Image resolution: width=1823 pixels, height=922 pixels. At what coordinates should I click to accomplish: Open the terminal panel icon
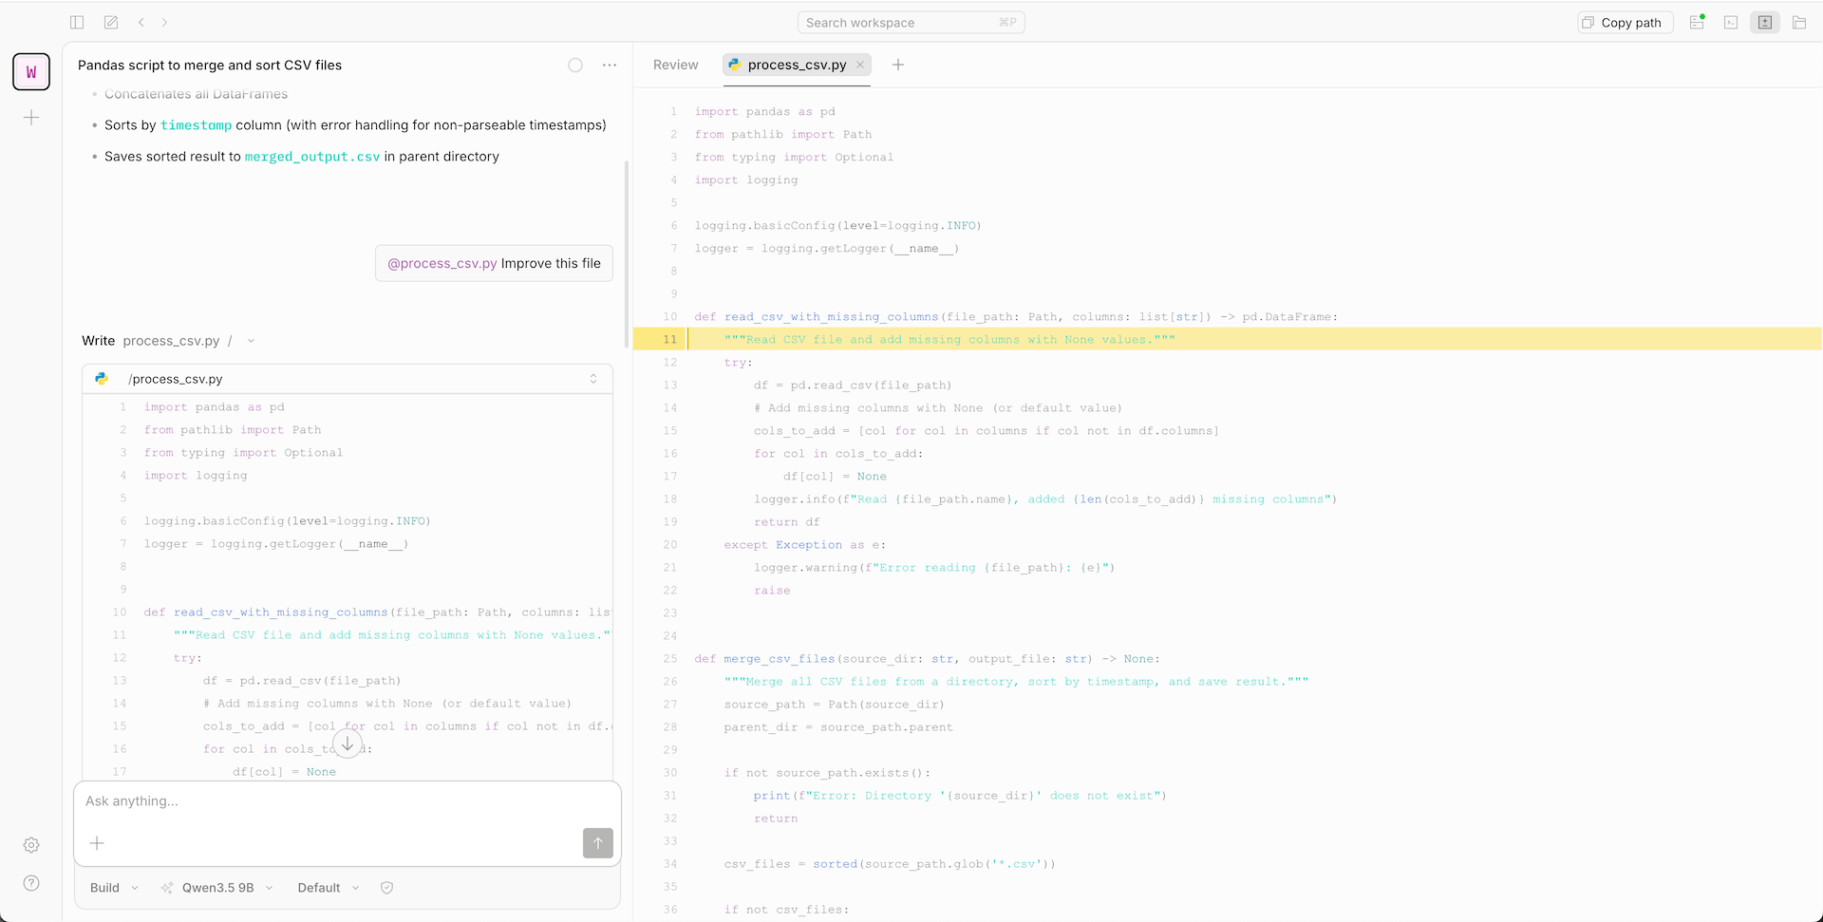pos(1731,22)
